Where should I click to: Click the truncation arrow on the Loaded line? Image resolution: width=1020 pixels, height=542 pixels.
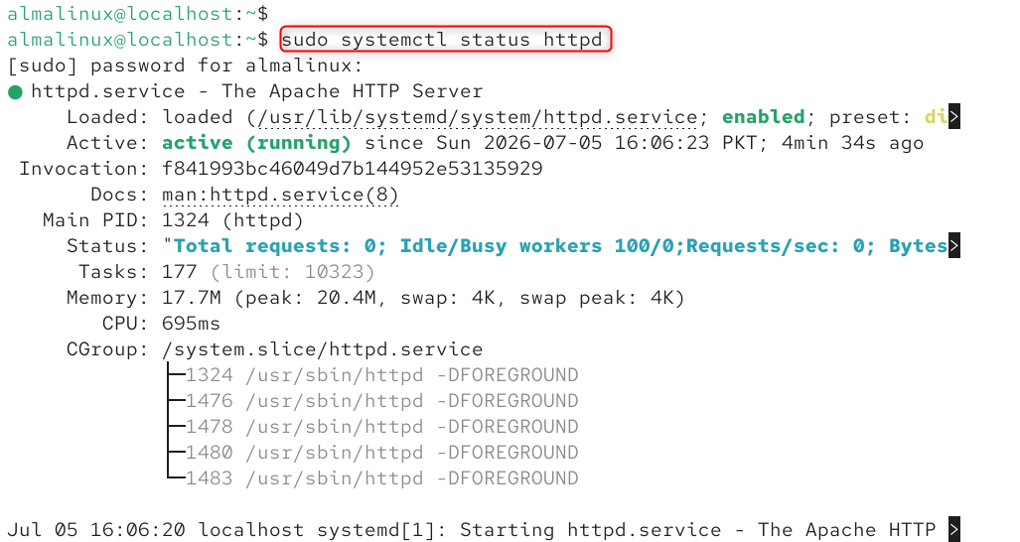click(953, 117)
